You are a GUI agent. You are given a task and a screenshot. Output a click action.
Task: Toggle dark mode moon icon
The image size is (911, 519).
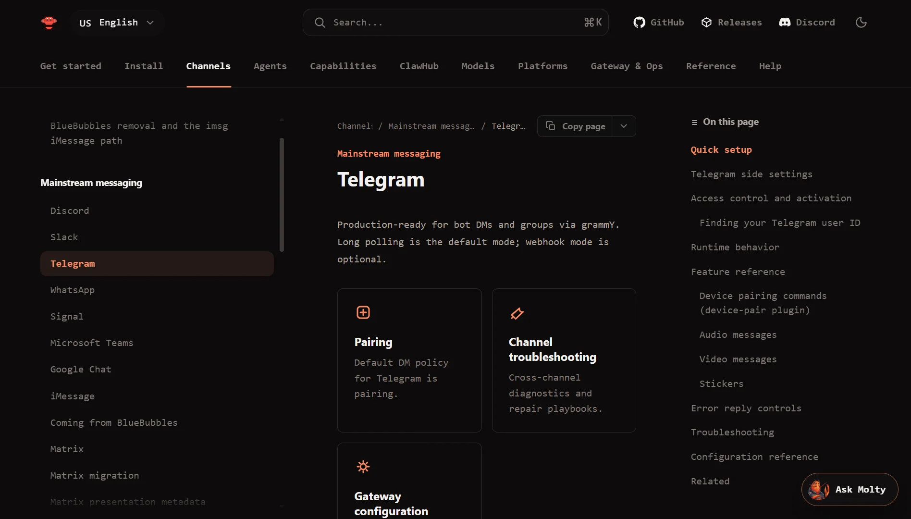click(861, 23)
